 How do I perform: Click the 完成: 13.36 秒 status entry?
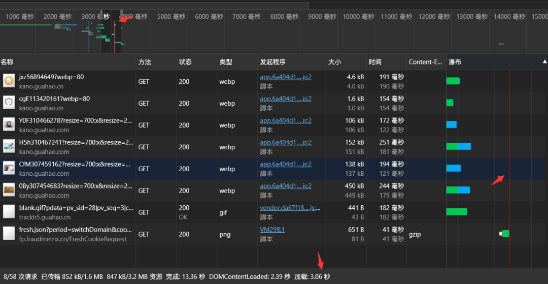(x=185, y=277)
